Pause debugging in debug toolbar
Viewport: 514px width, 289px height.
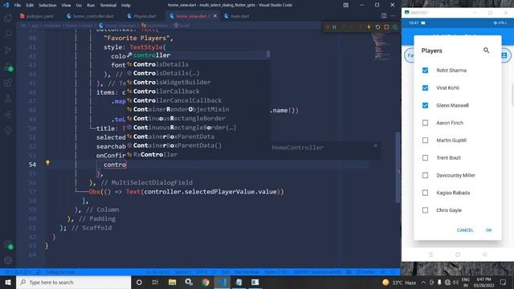(334, 27)
